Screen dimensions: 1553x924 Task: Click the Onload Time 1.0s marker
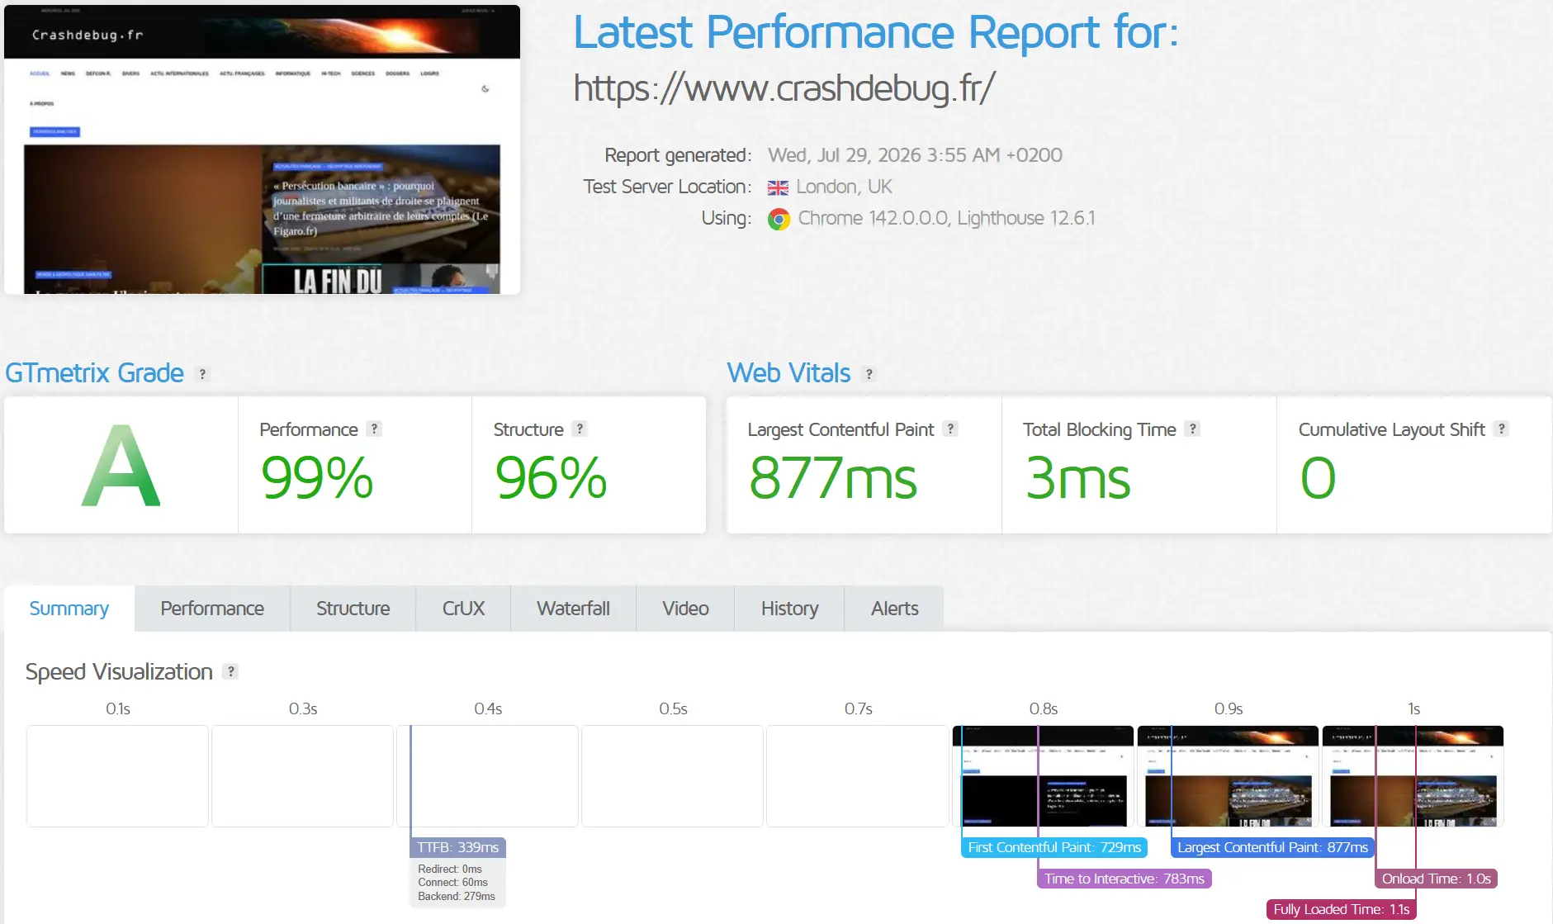[x=1437, y=879]
